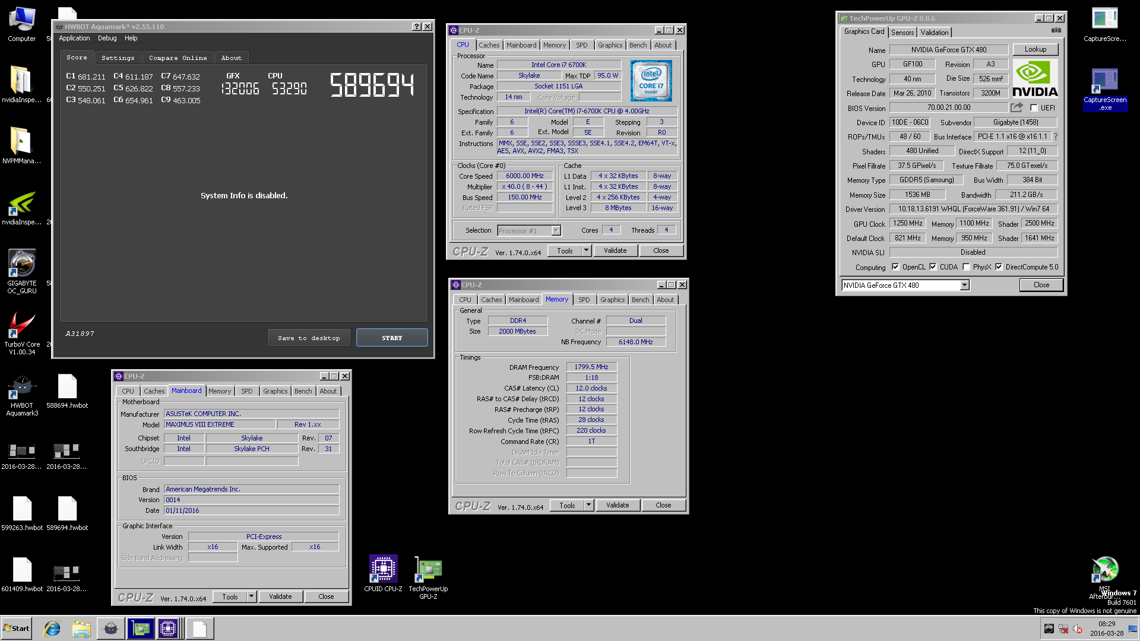Switch to the Settings tab in Aquamark
Viewport: 1140px width, 641px height.
(x=118, y=58)
